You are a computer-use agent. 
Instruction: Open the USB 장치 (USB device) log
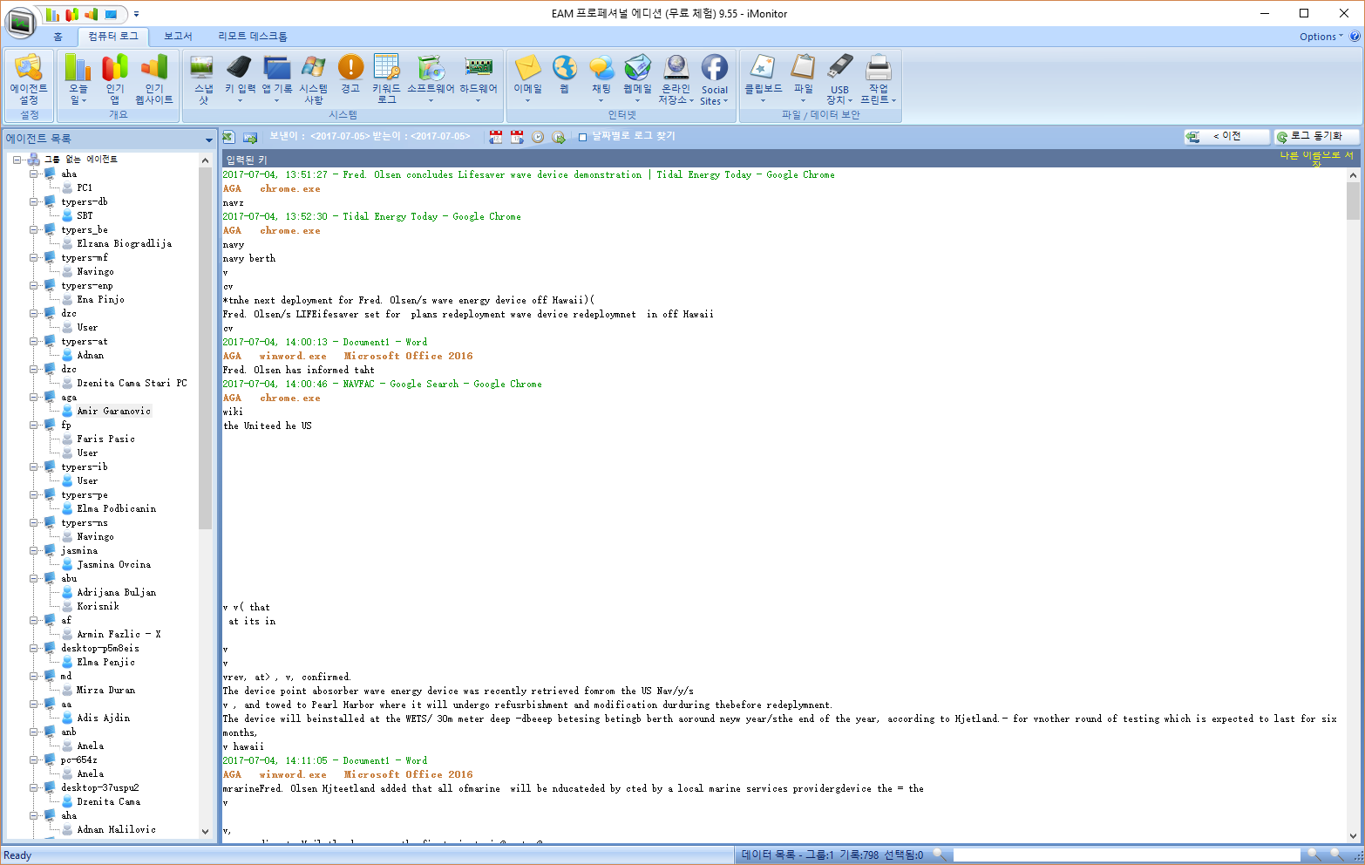(839, 80)
